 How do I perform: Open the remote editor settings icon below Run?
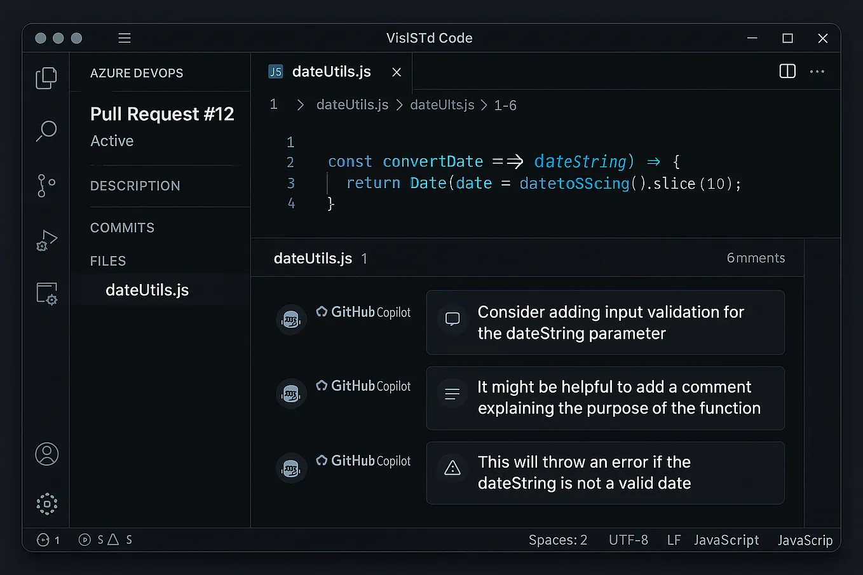46,294
